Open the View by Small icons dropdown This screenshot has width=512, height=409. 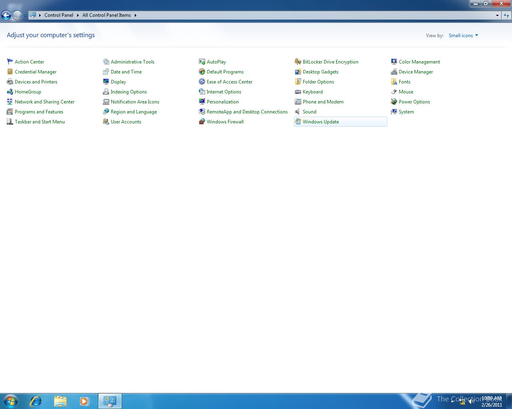point(463,36)
